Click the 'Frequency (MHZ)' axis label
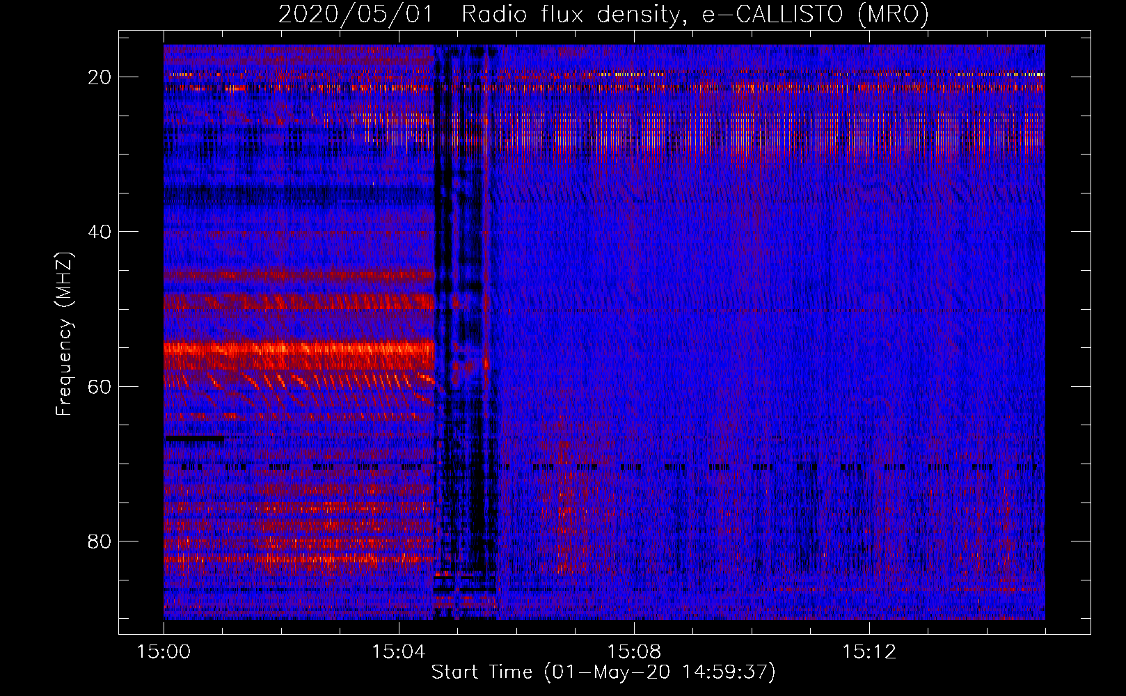The height and width of the screenshot is (696, 1126). tap(64, 333)
